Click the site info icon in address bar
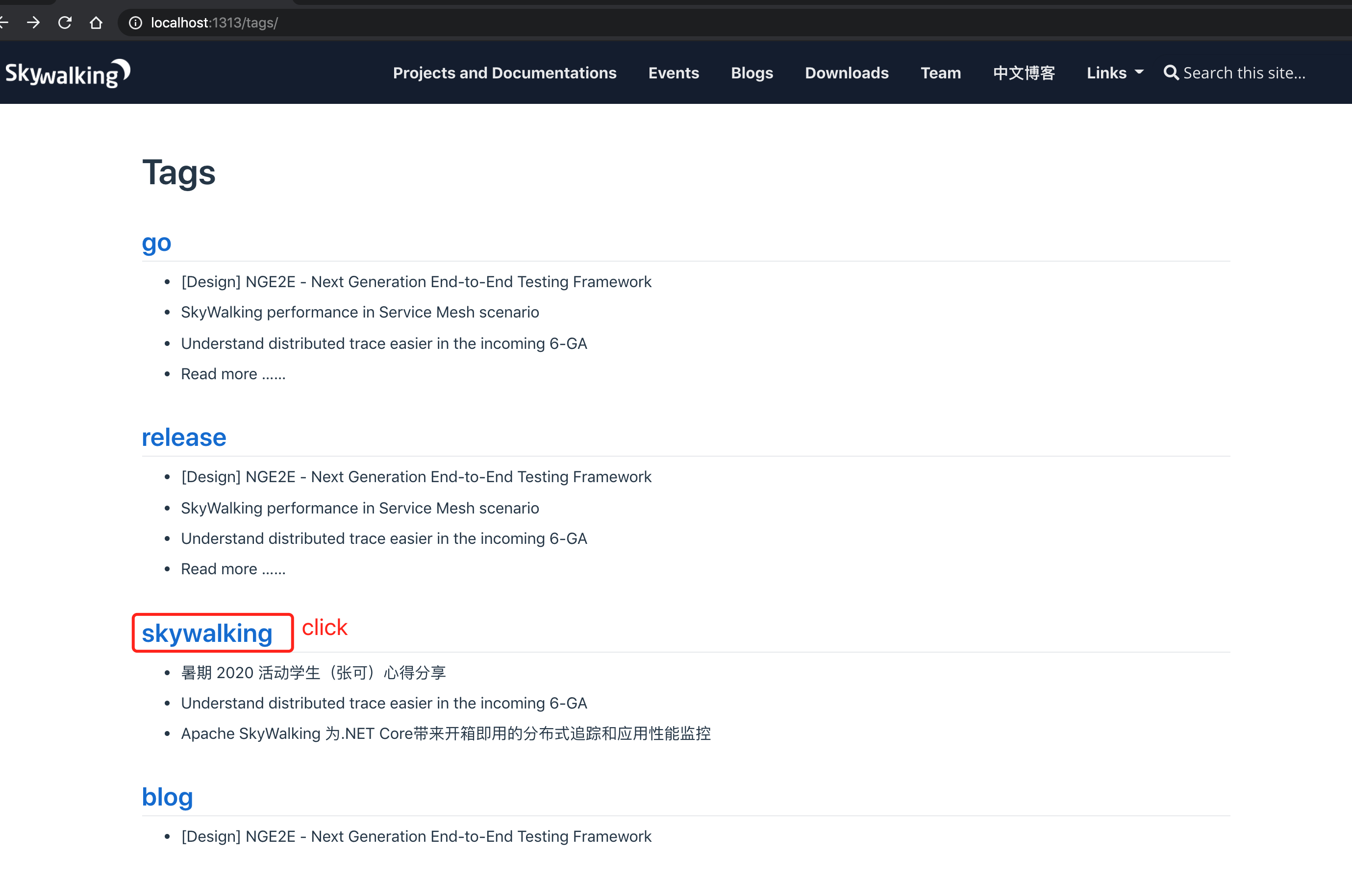The width and height of the screenshot is (1352, 880). [135, 23]
